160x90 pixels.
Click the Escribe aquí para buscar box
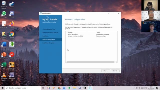point(23,88)
